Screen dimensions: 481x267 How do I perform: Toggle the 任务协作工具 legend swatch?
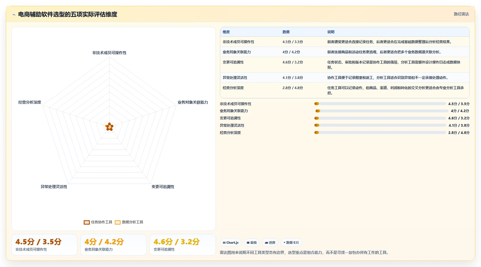point(87,222)
